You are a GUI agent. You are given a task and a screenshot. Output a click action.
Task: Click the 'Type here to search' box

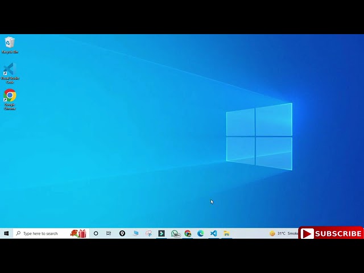[51, 233]
